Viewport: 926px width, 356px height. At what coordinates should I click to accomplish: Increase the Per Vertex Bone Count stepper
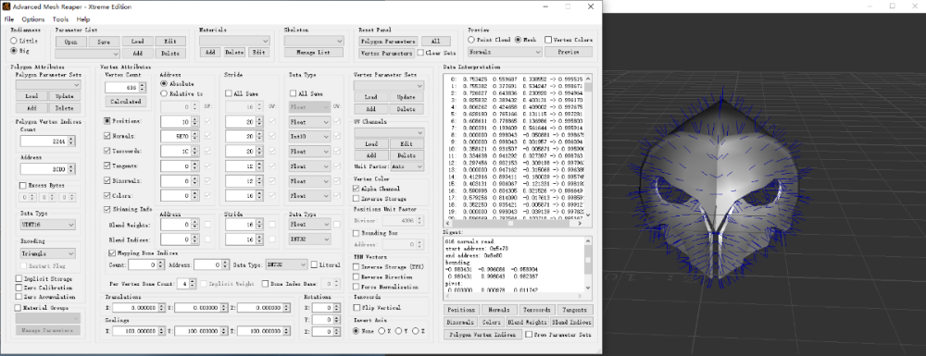tap(194, 281)
